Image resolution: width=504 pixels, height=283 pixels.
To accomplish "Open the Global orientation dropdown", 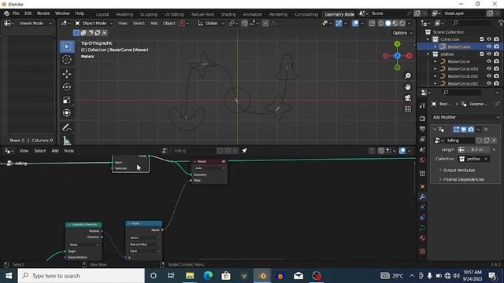I will 211,23.
